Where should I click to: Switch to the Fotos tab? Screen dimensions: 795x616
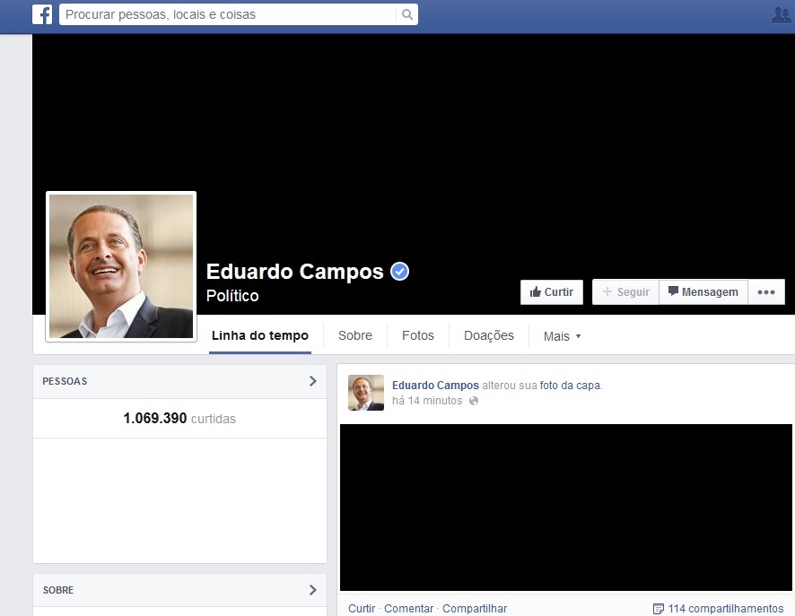coord(417,335)
